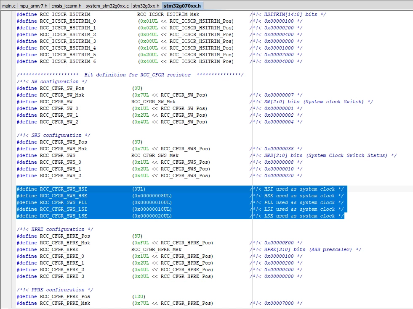
Task: Click the RCC_CFGR_HPRE_Pos definition line
Action: tap(80, 236)
